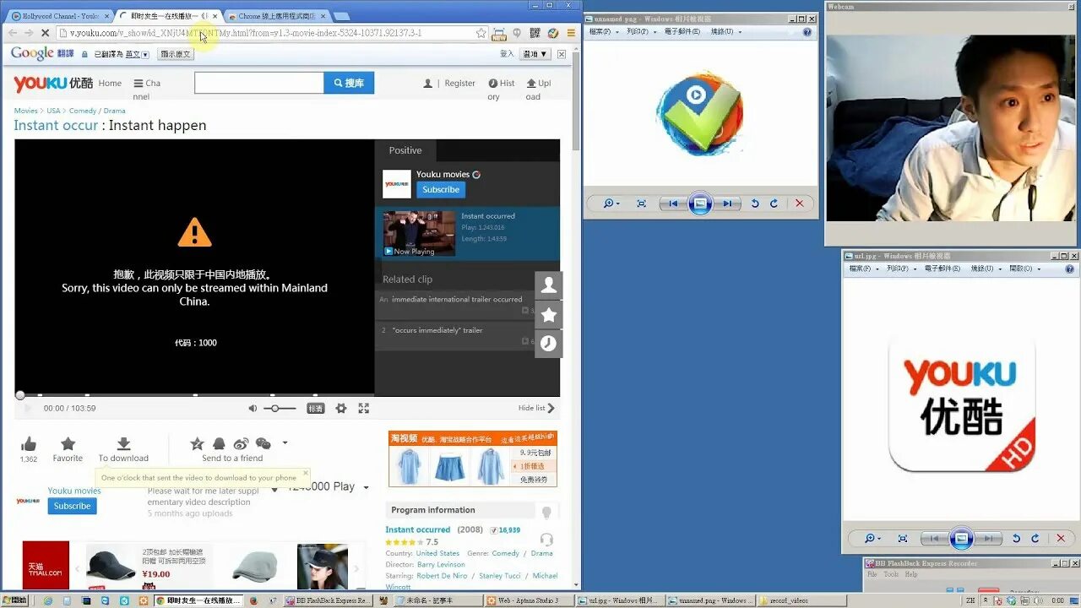
Task: Share via the Weibo icon
Action: click(241, 444)
